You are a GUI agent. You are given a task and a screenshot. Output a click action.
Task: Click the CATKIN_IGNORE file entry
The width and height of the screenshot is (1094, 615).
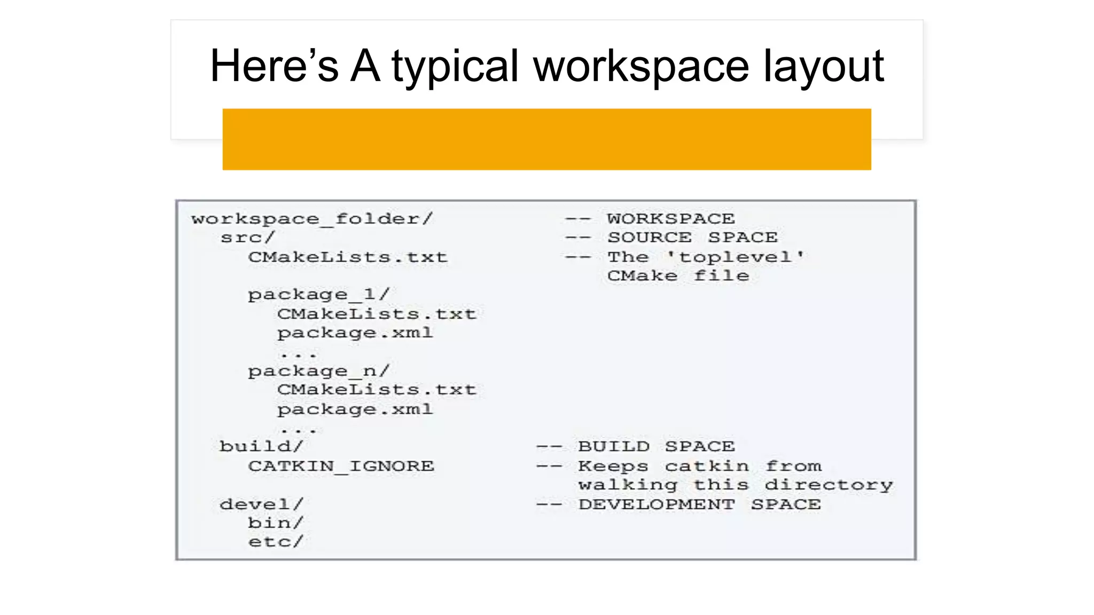pos(341,466)
